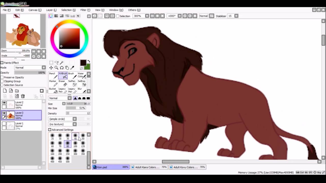The image size is (326, 183).
Task: Select the Water Color tool
Action: (81, 75)
